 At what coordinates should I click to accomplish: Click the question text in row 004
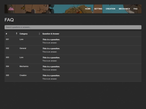pos(51,67)
